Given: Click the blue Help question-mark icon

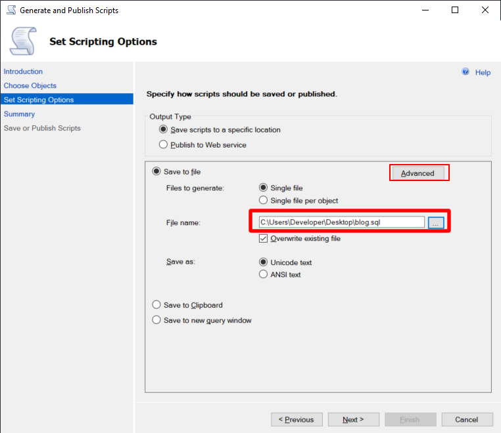Looking at the screenshot, I should tap(465, 72).
